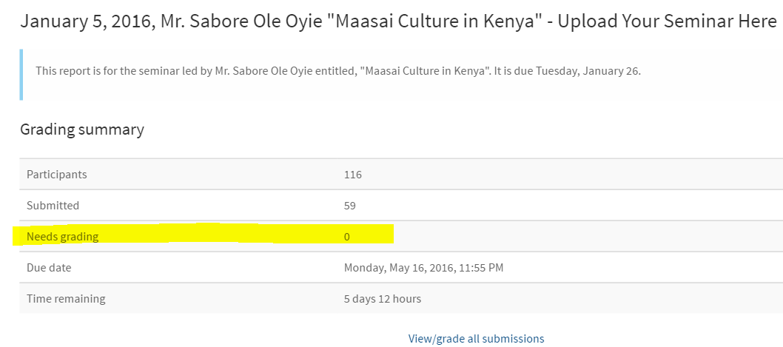Click the highlighted Needs grading label
This screenshot has height=347, width=783.
click(x=62, y=237)
